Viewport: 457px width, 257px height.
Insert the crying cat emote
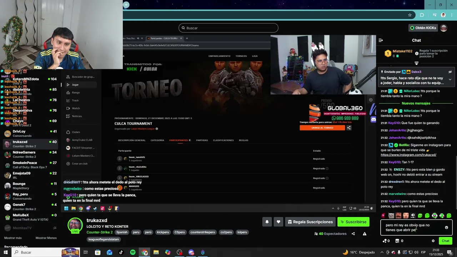click(x=391, y=216)
